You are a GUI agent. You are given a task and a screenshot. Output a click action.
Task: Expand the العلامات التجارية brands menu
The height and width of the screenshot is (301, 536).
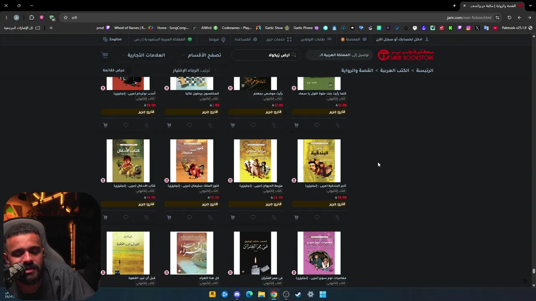point(143,55)
